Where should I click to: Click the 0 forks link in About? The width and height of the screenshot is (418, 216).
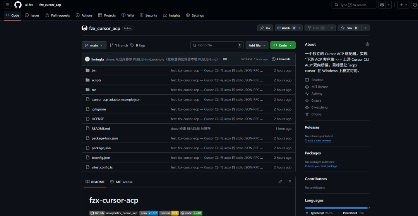tap(313, 114)
